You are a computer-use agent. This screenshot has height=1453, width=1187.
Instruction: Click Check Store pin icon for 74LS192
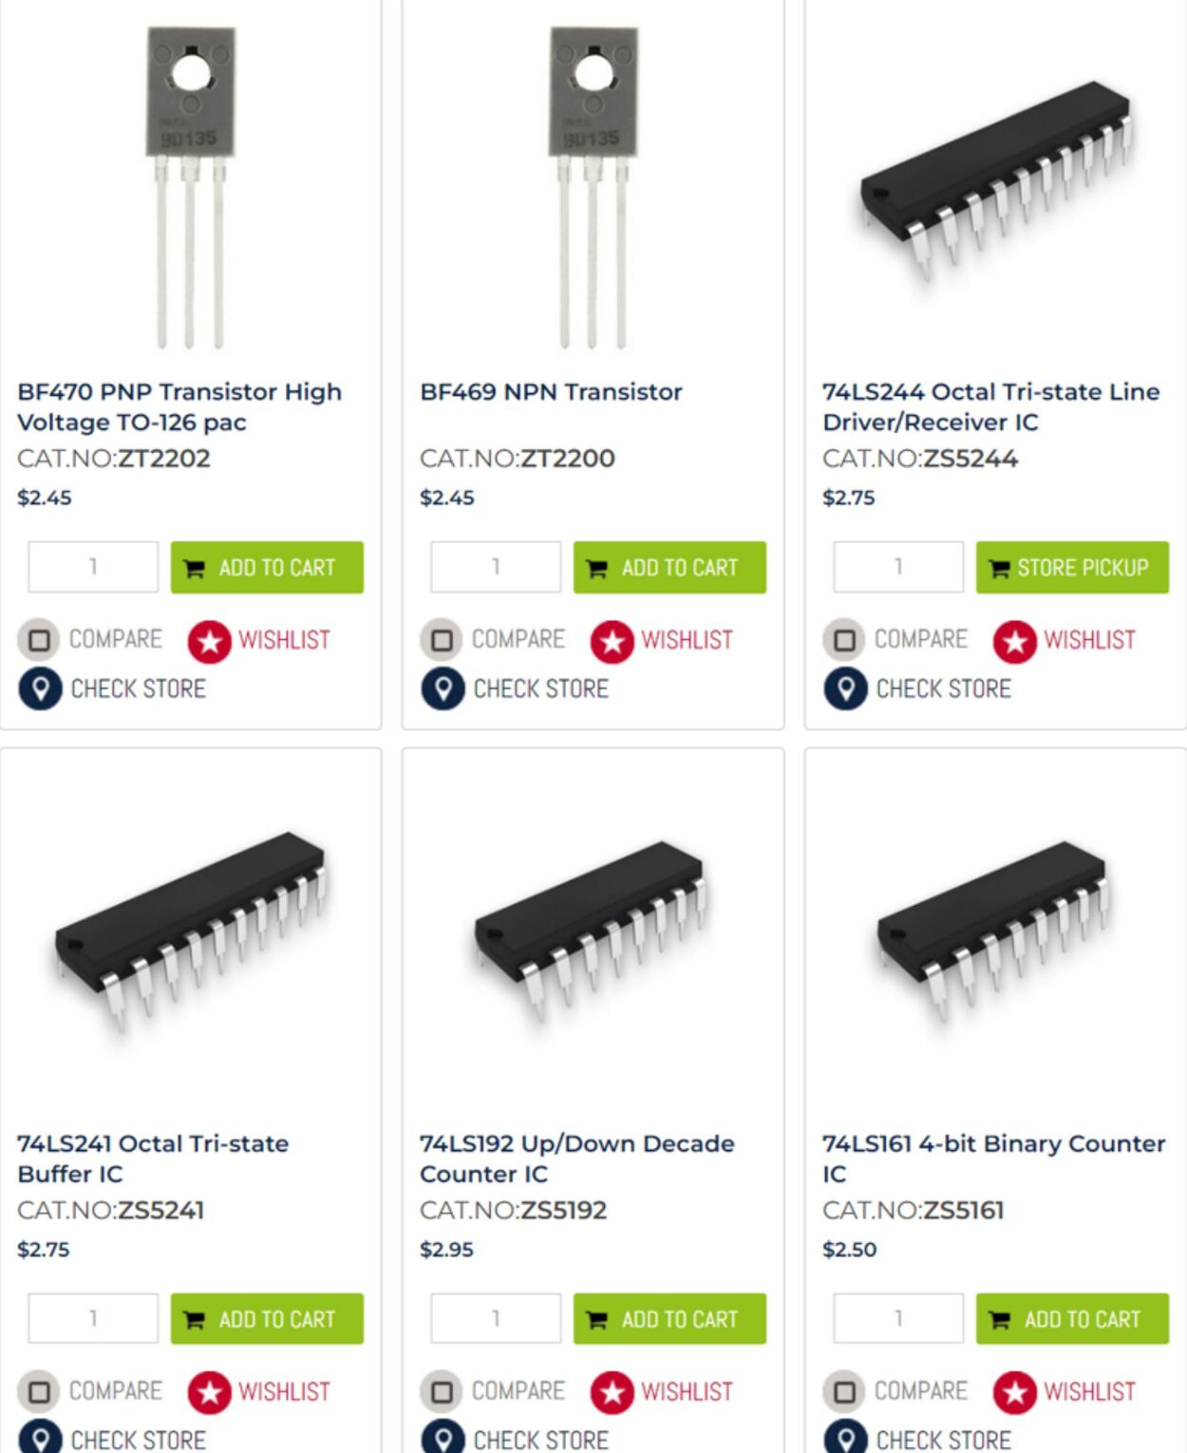coord(443,1439)
